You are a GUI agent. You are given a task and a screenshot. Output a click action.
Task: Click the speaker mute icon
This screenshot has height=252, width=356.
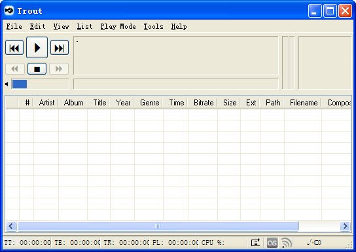[x=7, y=84]
